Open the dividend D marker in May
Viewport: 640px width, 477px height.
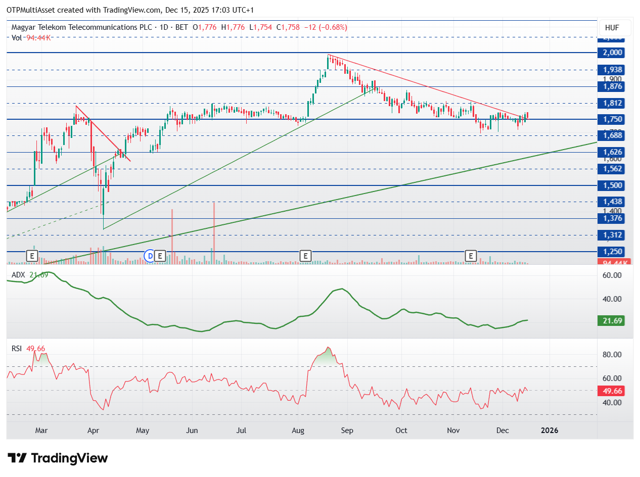pyautogui.click(x=150, y=256)
